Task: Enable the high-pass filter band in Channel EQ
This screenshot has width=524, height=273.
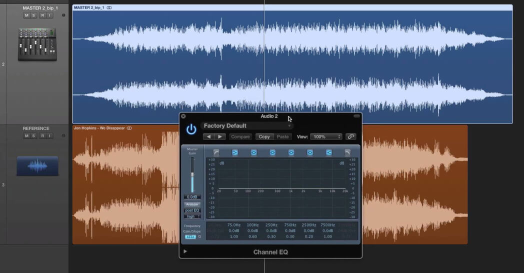Action: click(x=216, y=152)
